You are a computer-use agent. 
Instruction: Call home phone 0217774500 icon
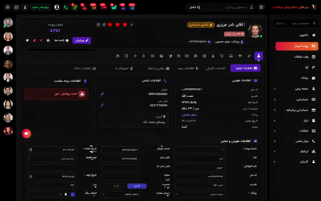coord(102,105)
